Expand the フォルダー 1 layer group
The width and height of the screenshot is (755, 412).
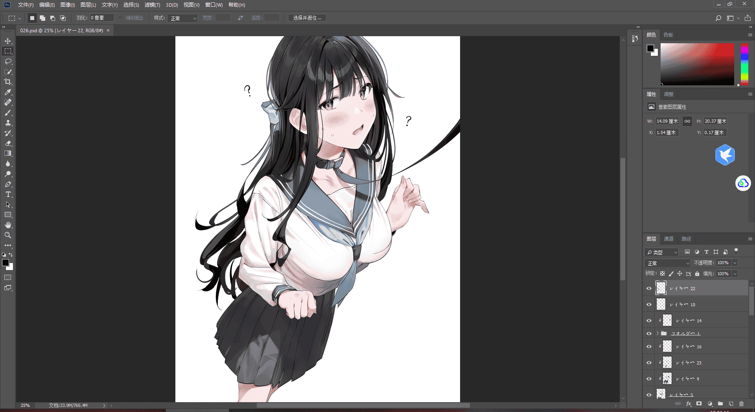pos(657,333)
